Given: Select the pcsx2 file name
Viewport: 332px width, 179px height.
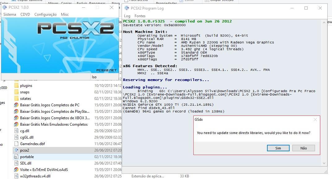Looking at the screenshot, I should 24,150.
